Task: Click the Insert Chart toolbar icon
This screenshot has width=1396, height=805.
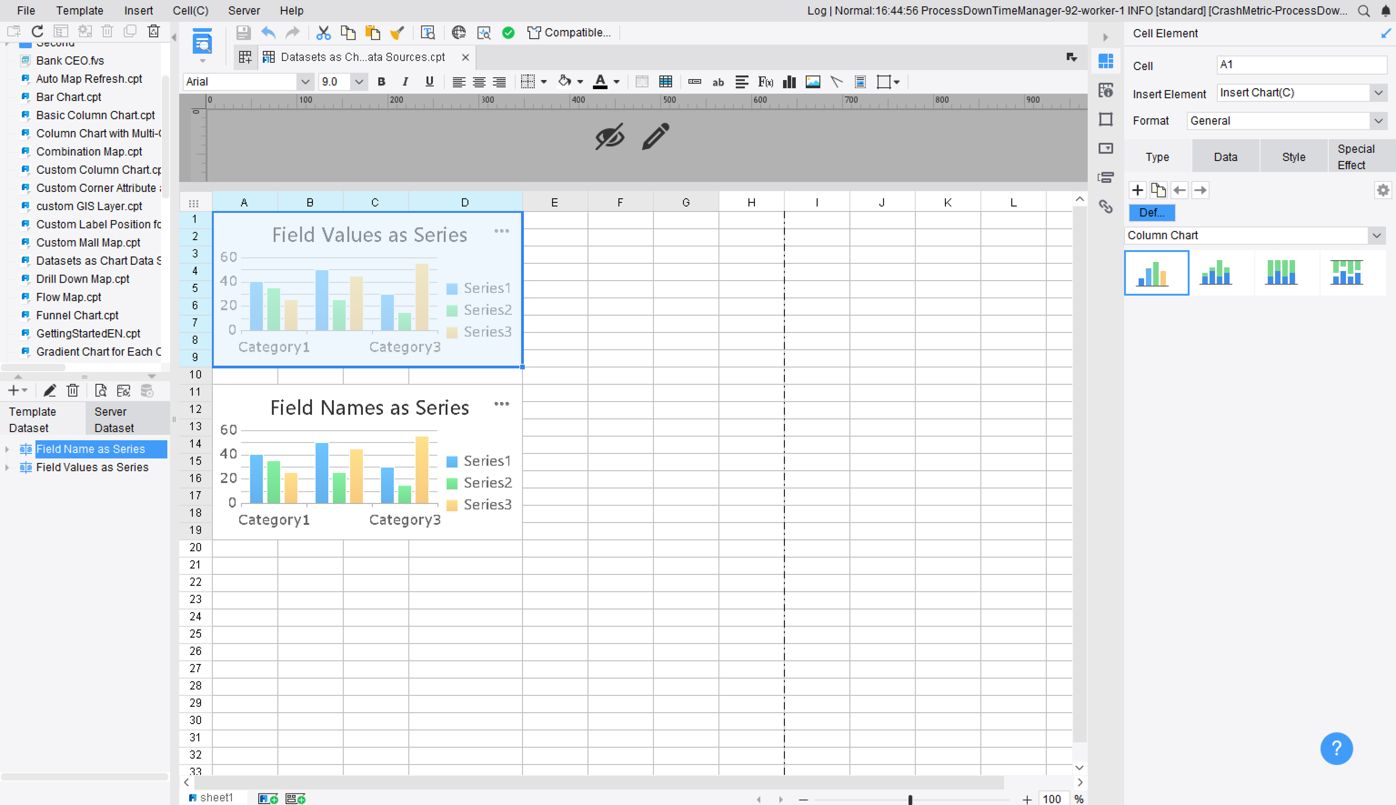Action: coord(789,82)
